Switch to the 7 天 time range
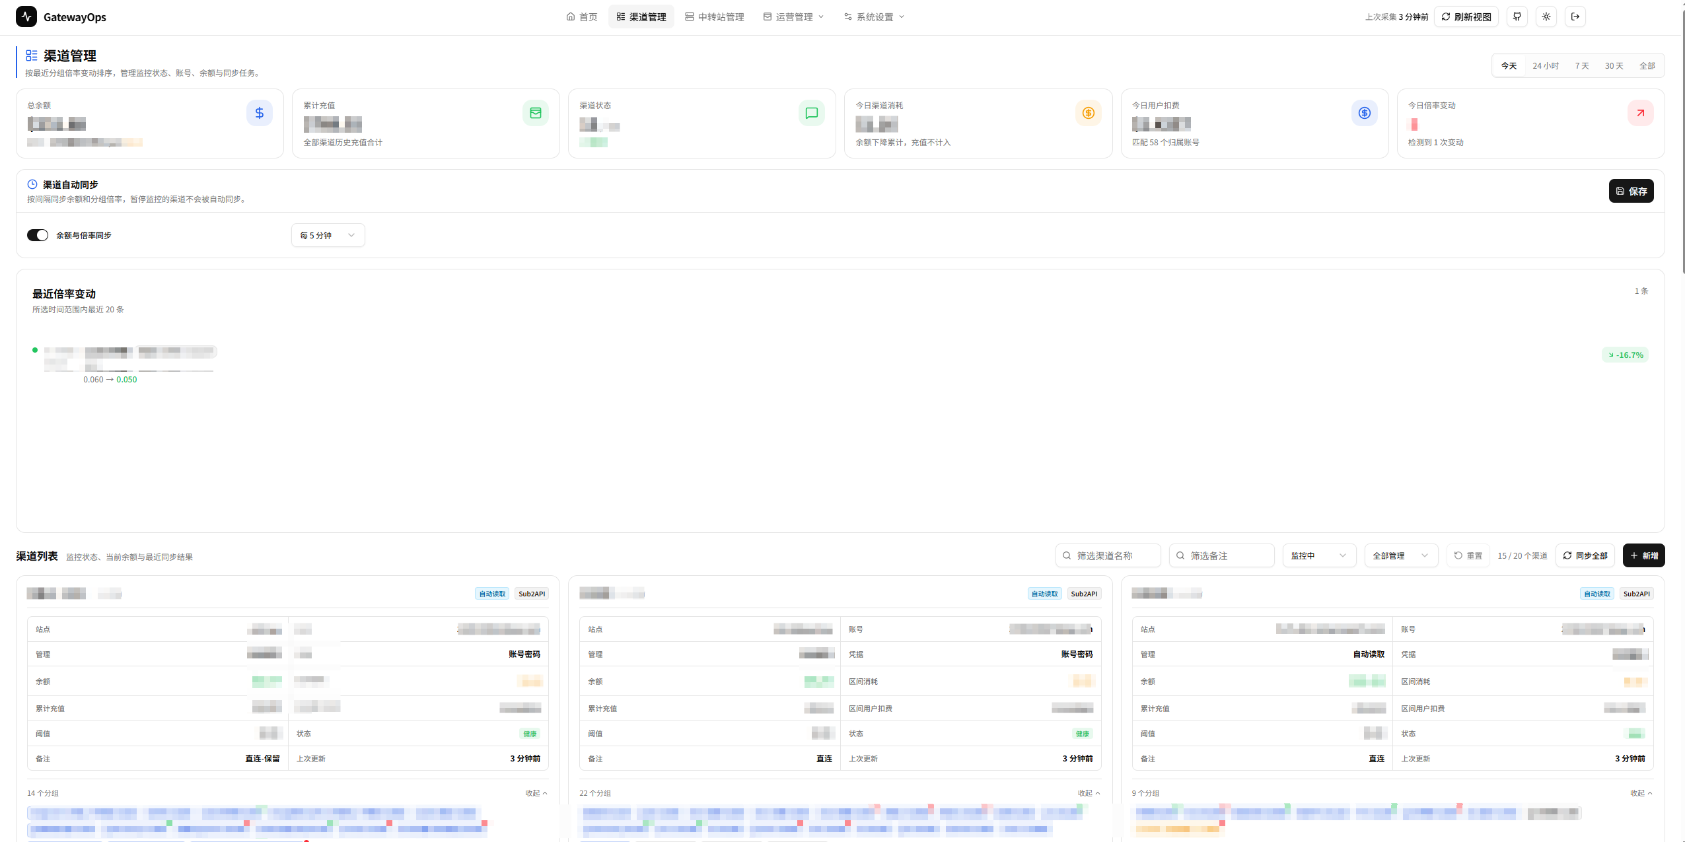The image size is (1685, 842). (1582, 65)
